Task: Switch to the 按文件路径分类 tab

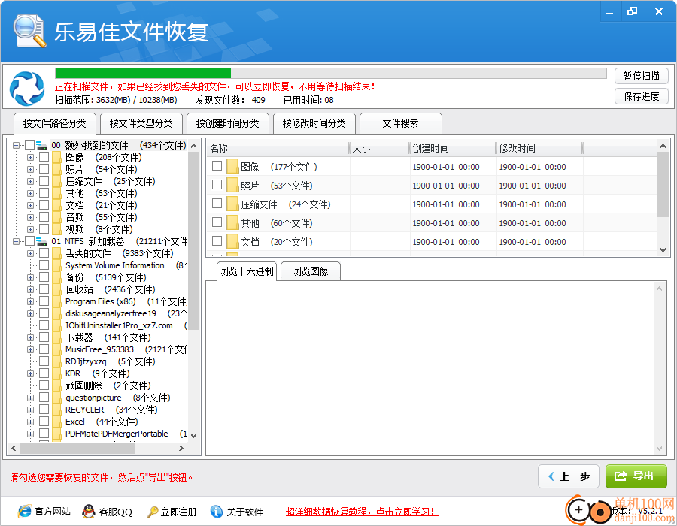Action: 55,124
